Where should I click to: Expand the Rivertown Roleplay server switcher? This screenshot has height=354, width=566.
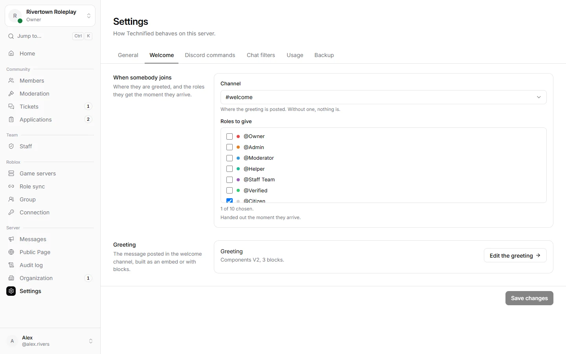tap(50, 16)
